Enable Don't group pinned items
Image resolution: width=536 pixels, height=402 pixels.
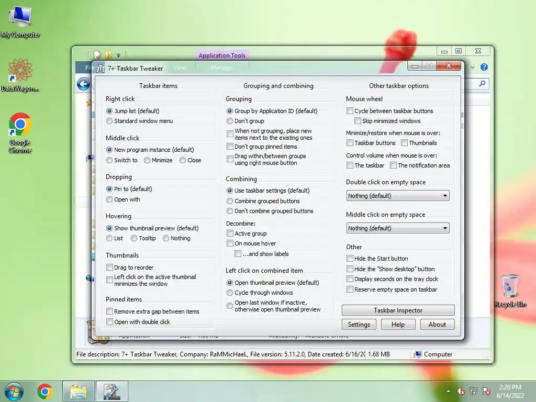click(262, 147)
